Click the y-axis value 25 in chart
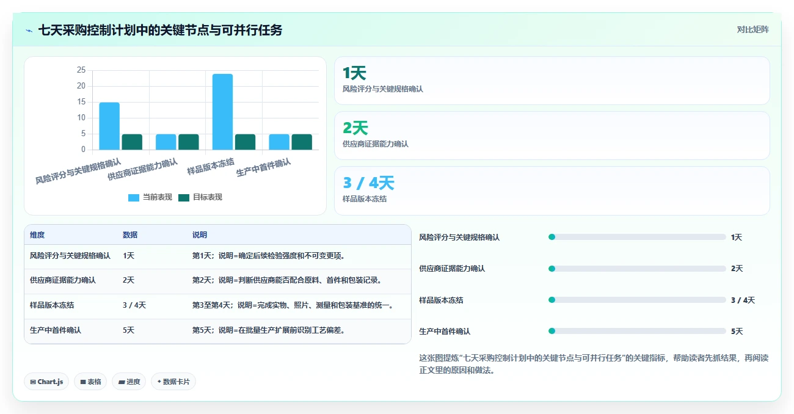Image resolution: width=794 pixels, height=414 pixels. [81, 70]
